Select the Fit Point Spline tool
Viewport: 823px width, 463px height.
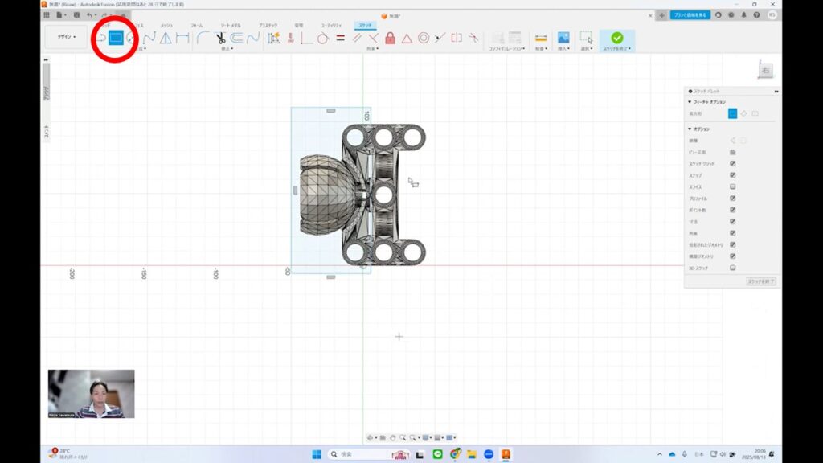(x=149, y=38)
